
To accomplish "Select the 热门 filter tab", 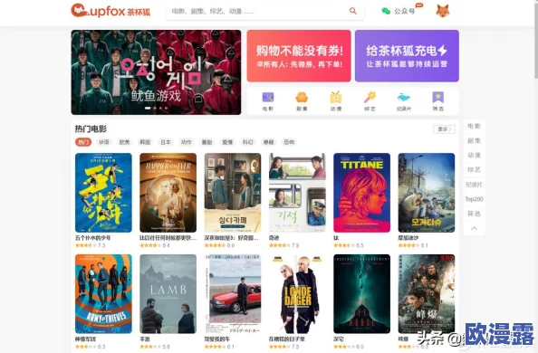I will (83, 142).
